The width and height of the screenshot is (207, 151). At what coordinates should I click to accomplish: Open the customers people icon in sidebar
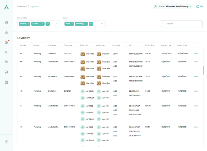click(6, 62)
